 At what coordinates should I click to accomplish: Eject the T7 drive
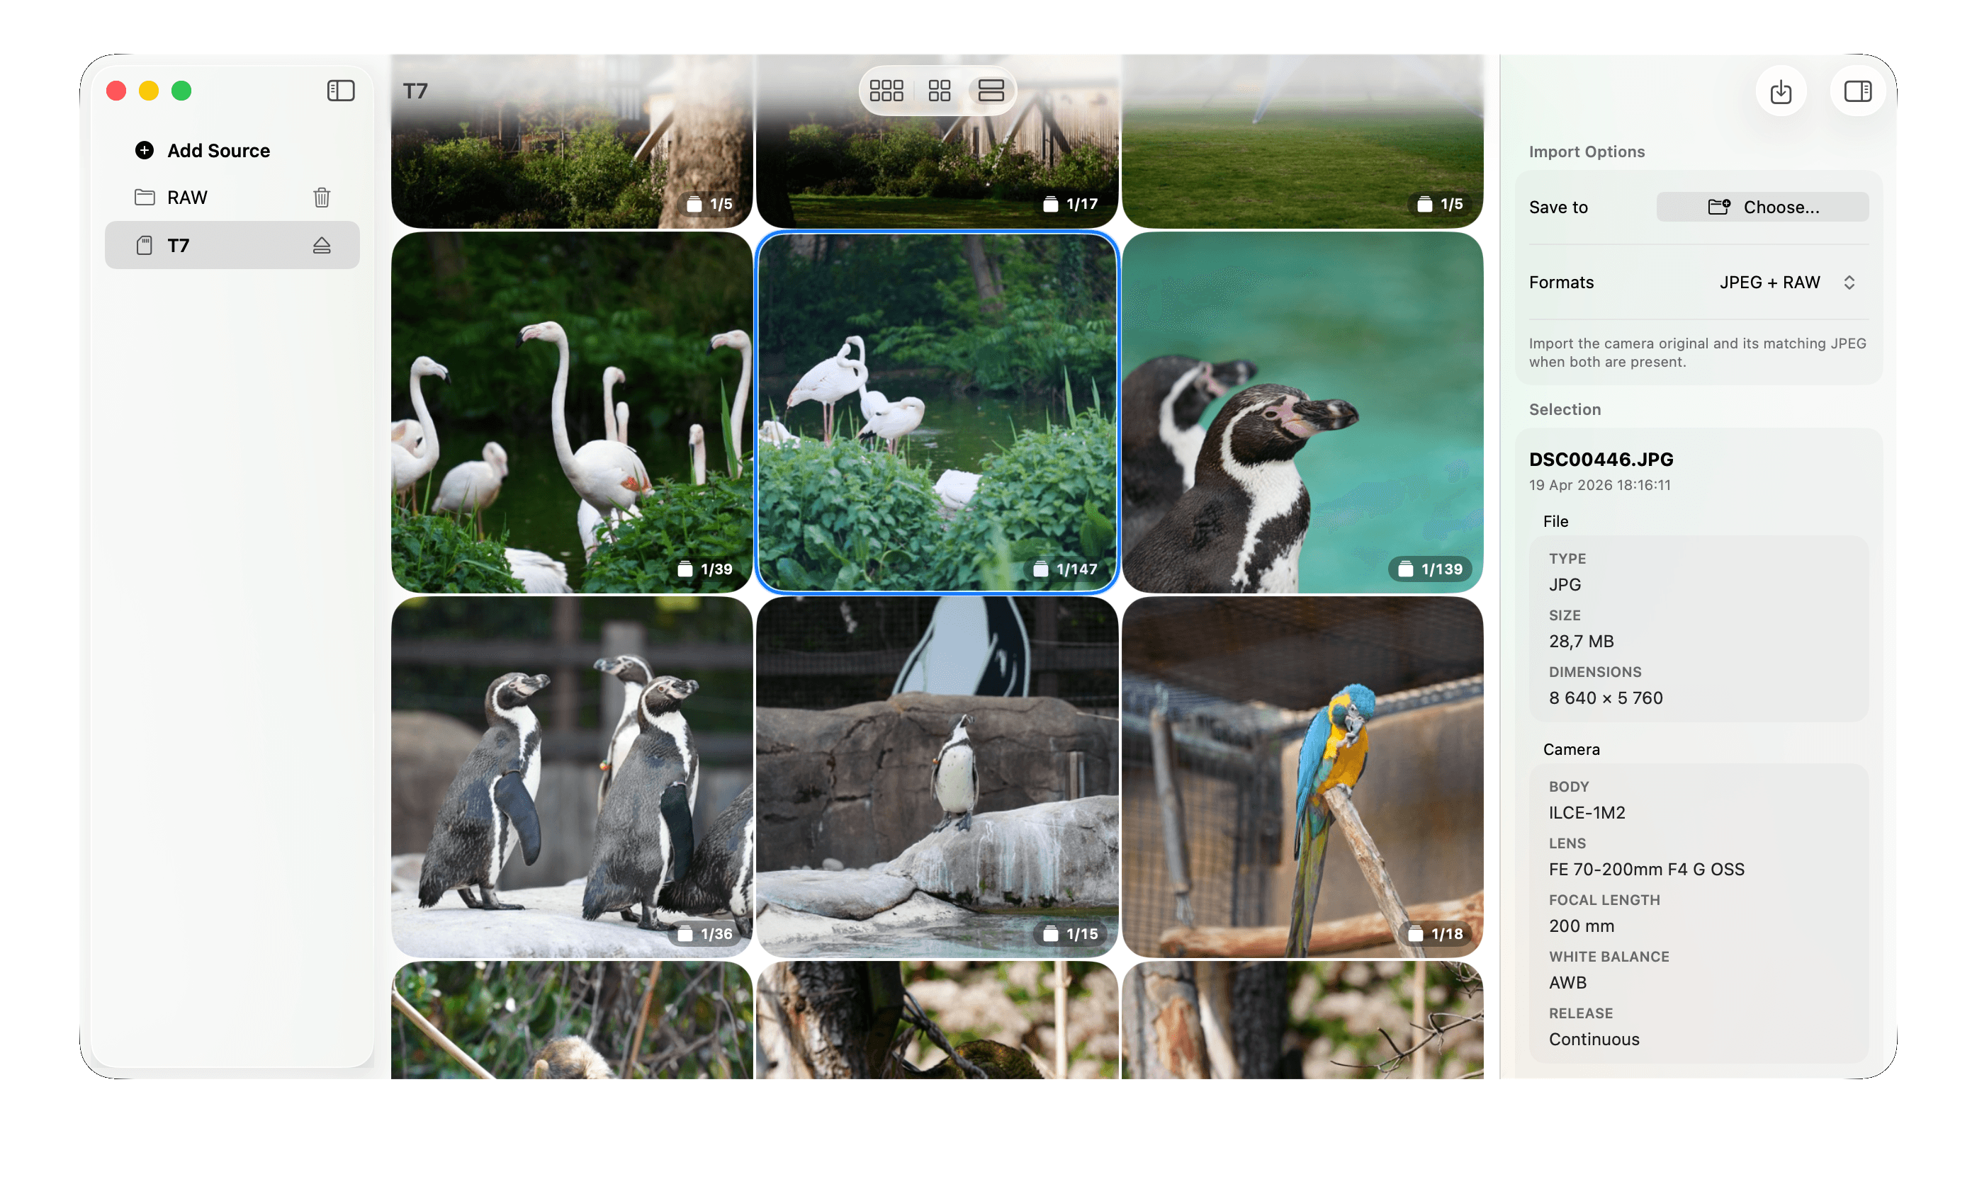[322, 246]
